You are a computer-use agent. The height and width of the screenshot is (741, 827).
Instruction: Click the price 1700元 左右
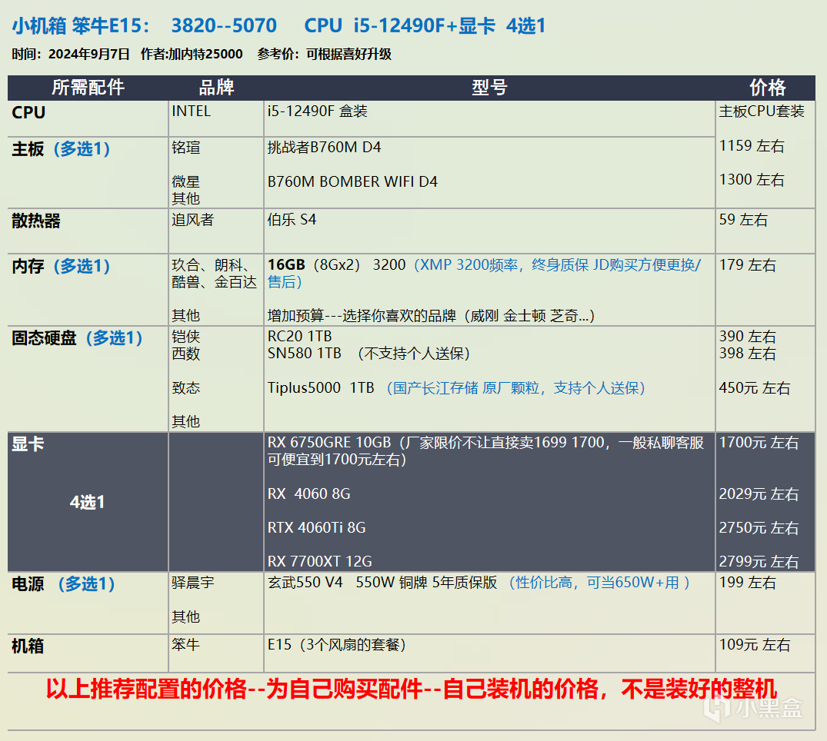click(x=759, y=443)
